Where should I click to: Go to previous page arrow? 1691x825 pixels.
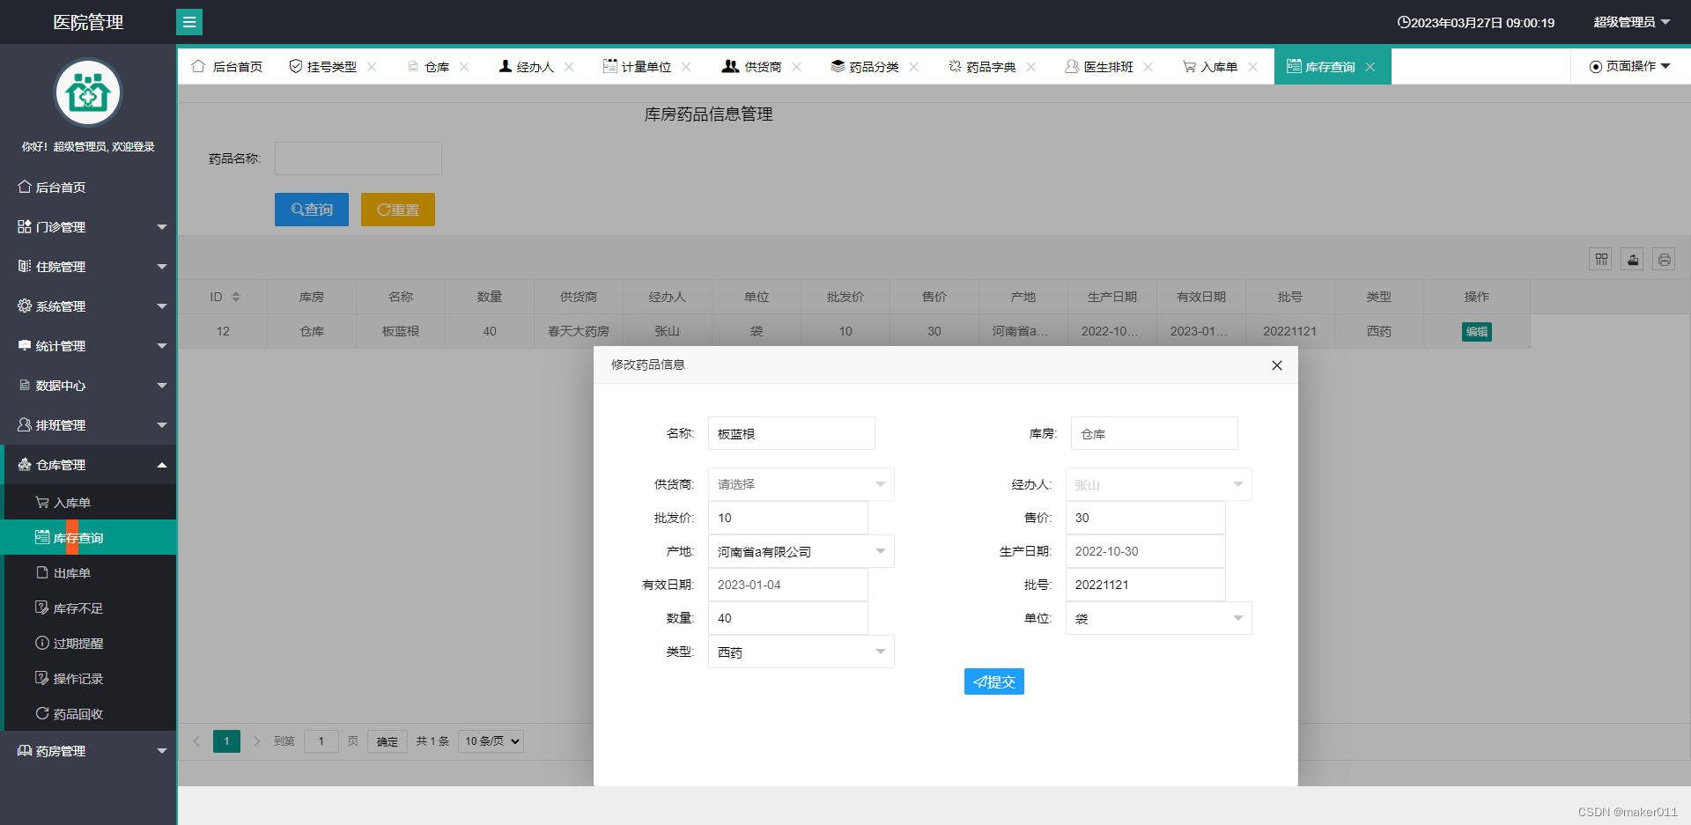(197, 741)
